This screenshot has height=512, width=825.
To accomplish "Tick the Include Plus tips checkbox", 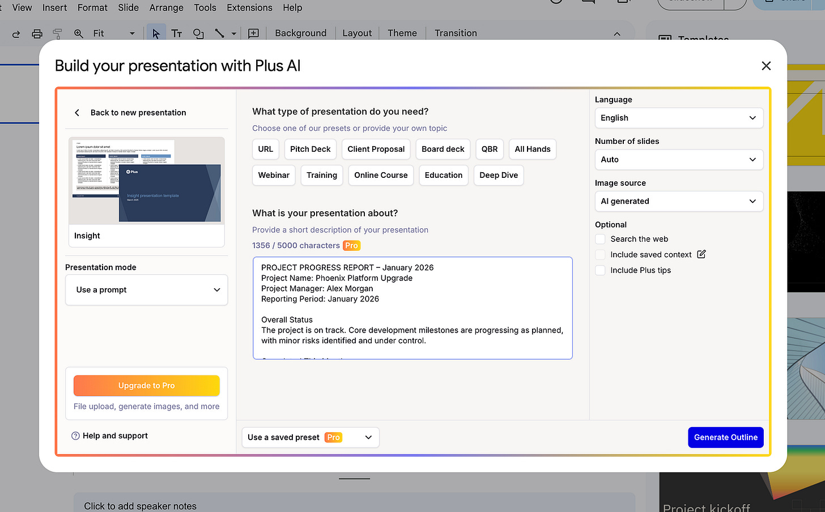I will click(600, 270).
